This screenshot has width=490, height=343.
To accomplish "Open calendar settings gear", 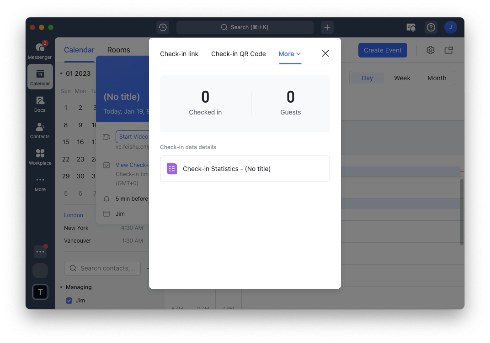I will [430, 50].
